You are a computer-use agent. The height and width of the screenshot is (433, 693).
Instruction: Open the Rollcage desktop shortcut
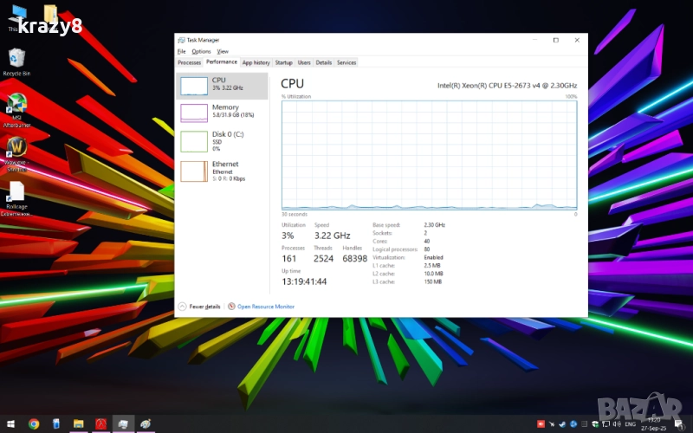[x=16, y=192]
